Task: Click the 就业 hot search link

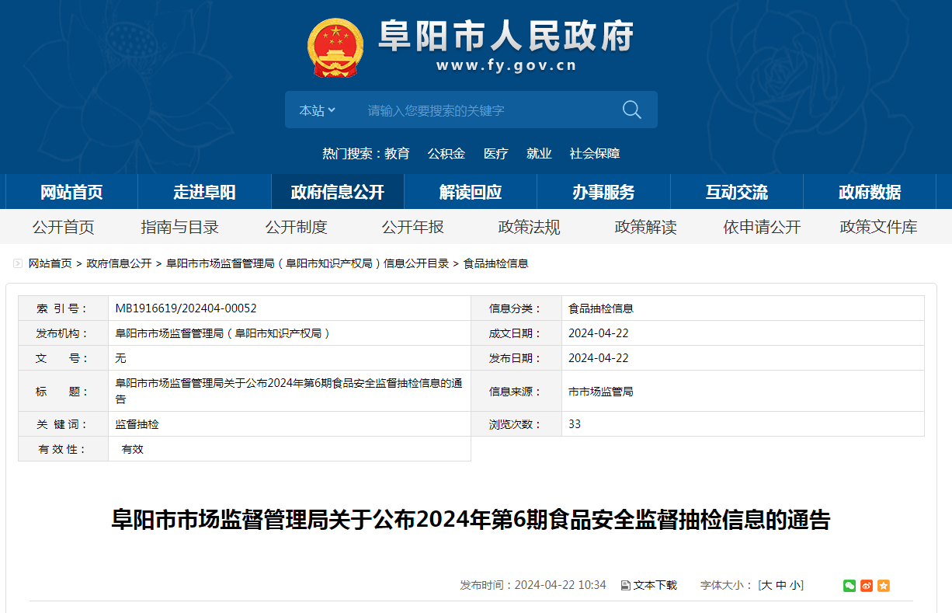Action: click(539, 154)
